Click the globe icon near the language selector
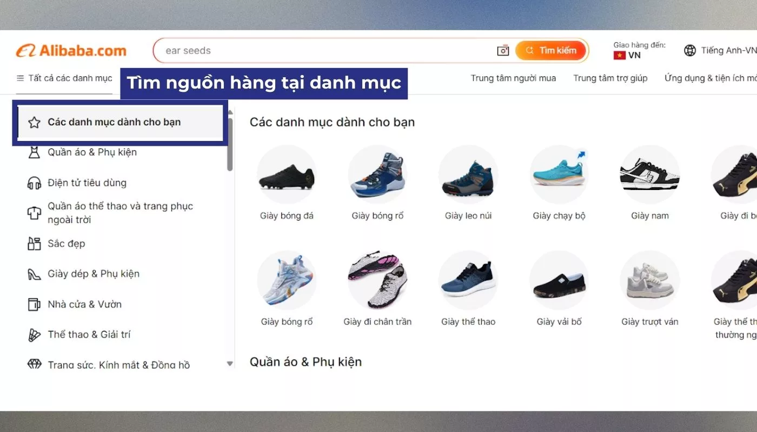The width and height of the screenshot is (757, 432). pos(690,50)
